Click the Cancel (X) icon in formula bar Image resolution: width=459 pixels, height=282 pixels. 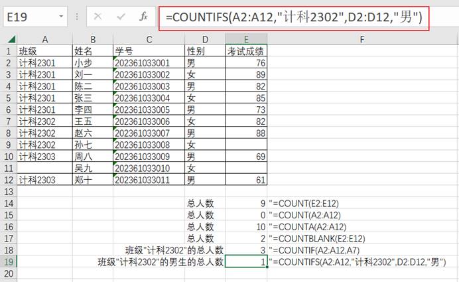[x=98, y=17]
